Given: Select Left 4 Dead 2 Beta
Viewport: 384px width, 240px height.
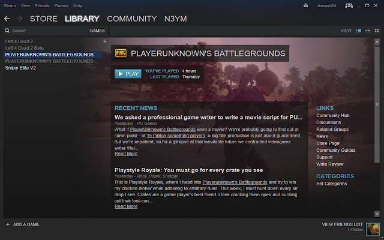Looking at the screenshot, I should click(25, 48).
